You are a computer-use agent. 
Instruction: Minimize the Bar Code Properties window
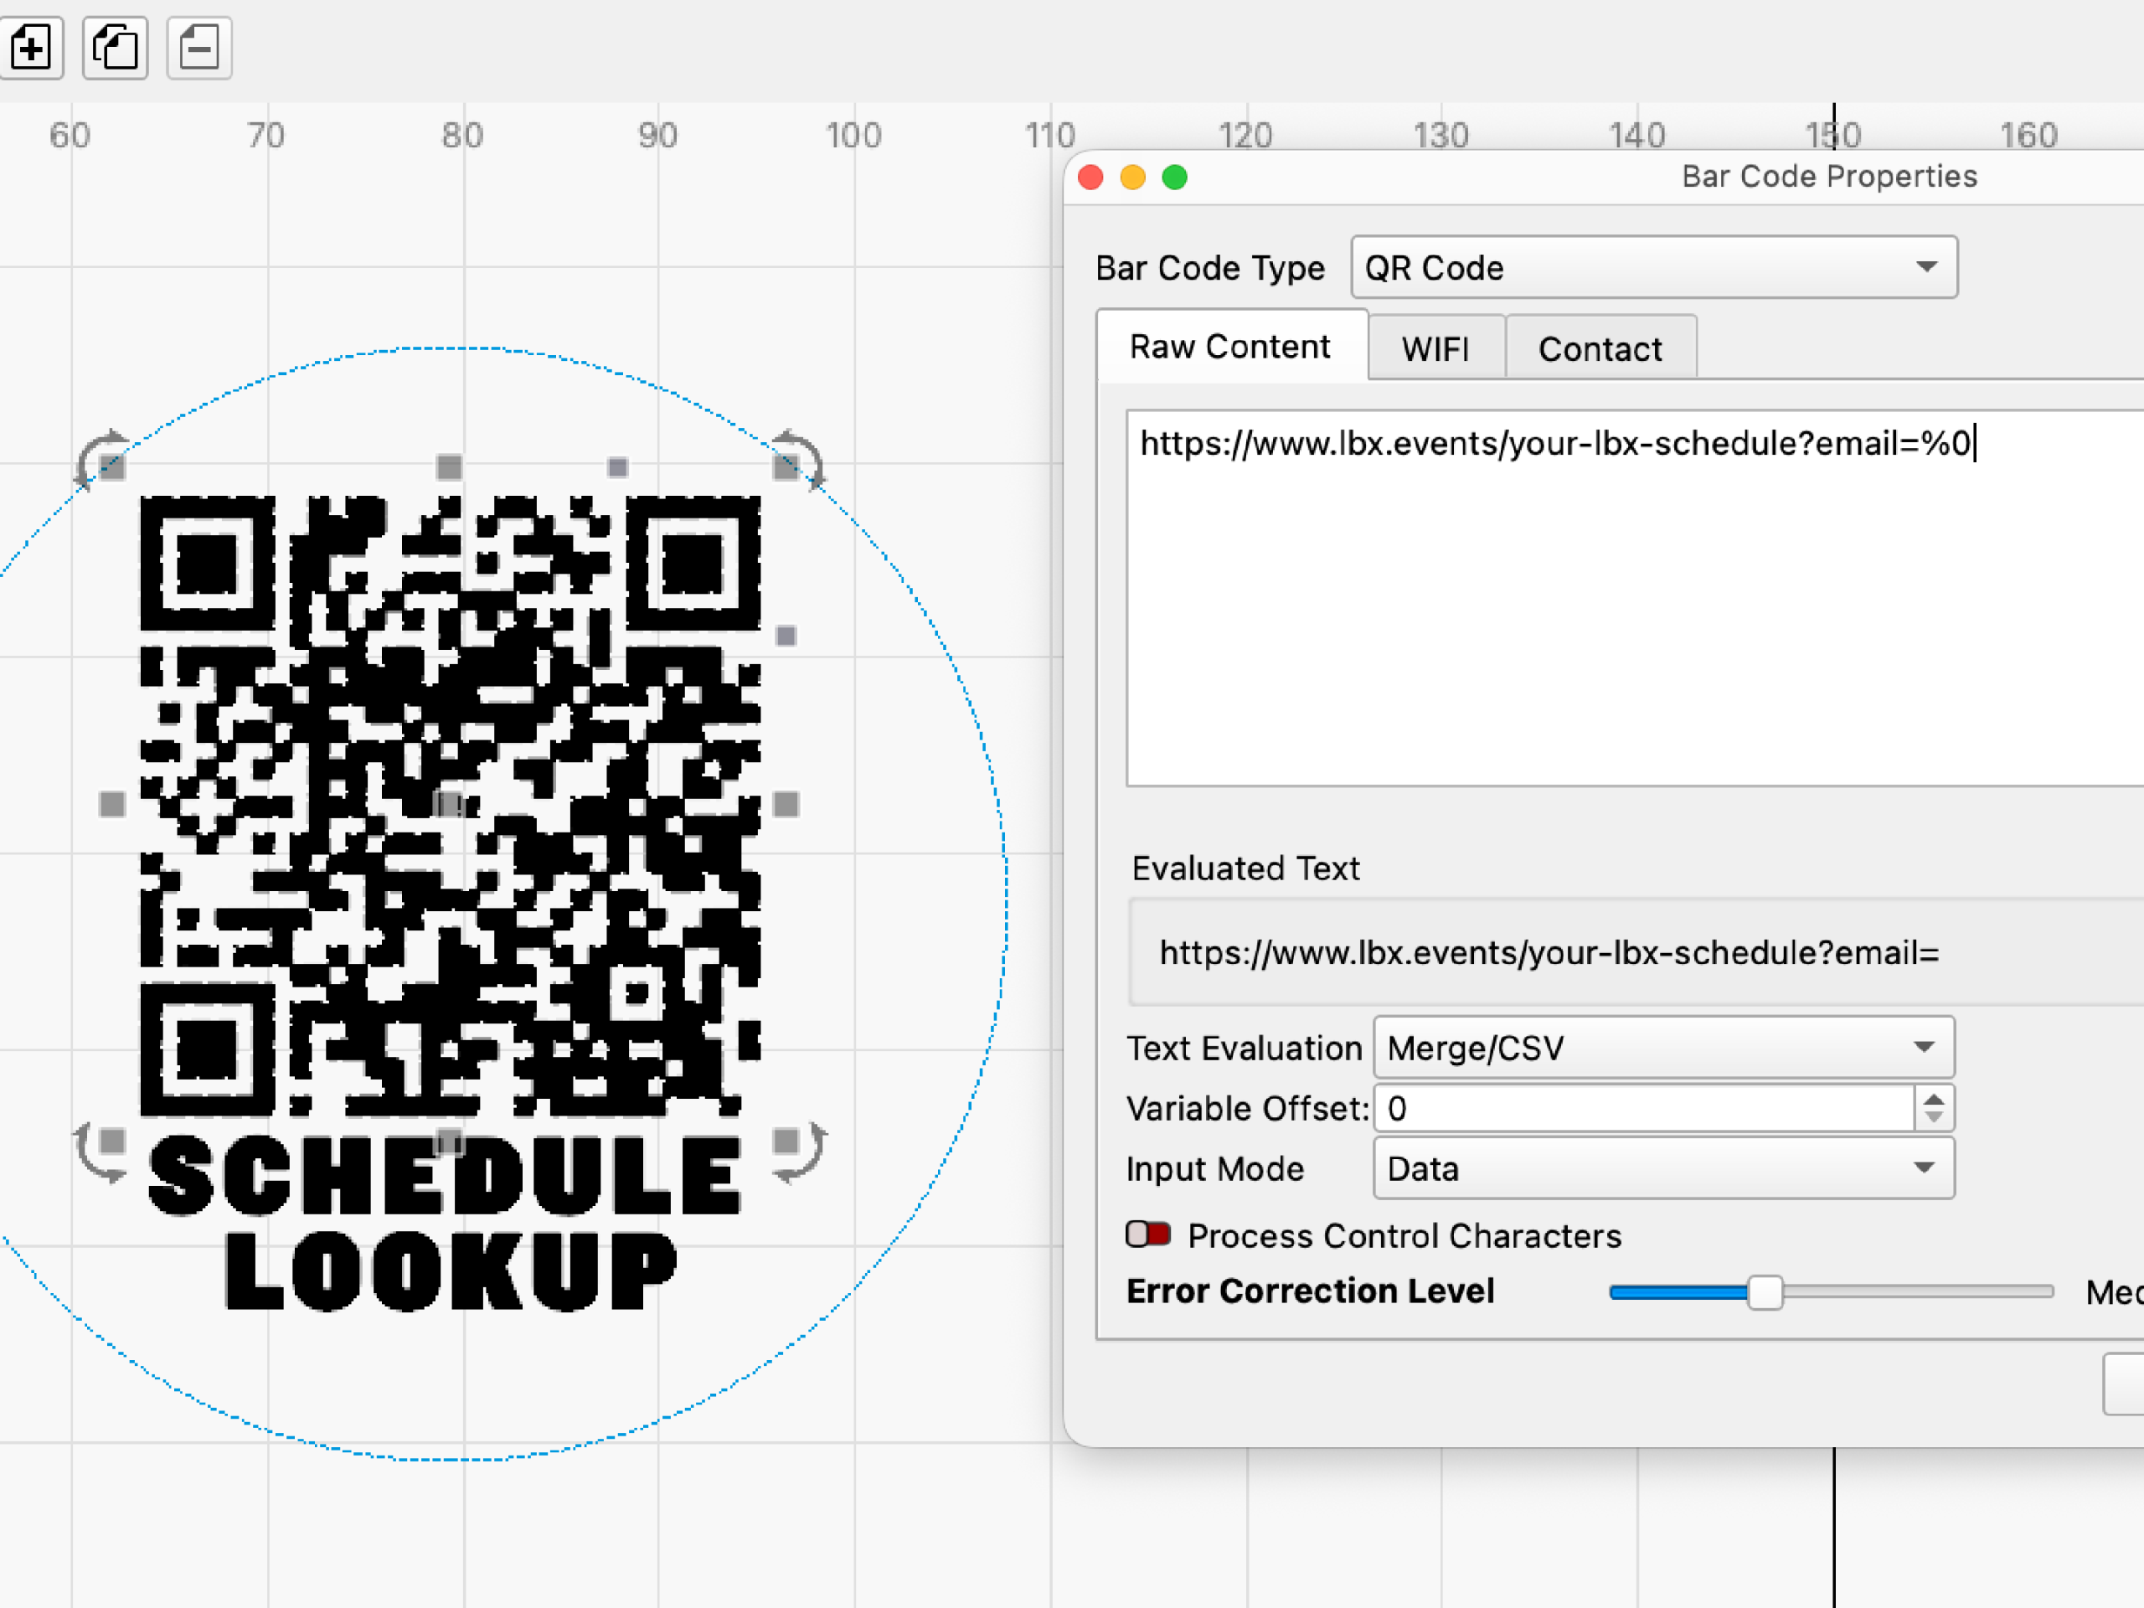(1133, 178)
